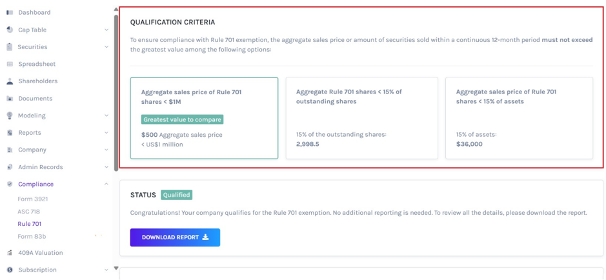Click the Cap Table pie chart icon
606x280 pixels.
[10, 30]
